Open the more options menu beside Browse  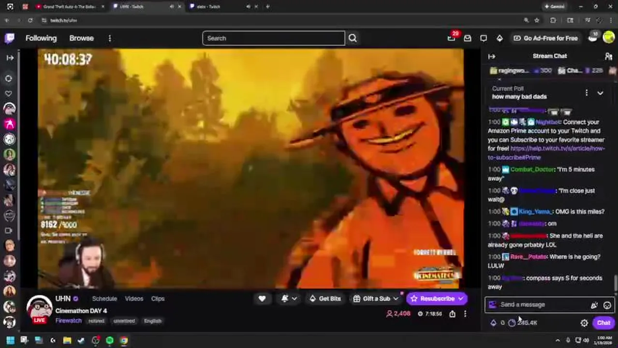pyautogui.click(x=110, y=38)
